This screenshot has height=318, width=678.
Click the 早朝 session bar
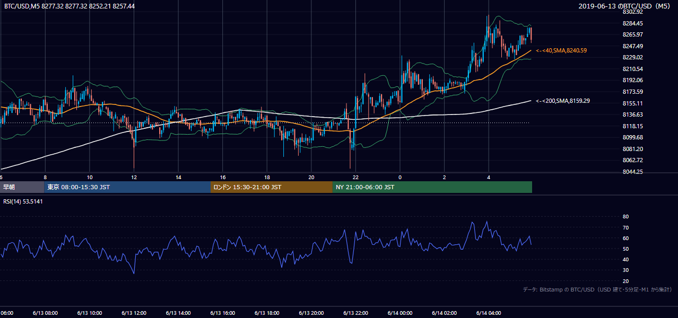22,187
